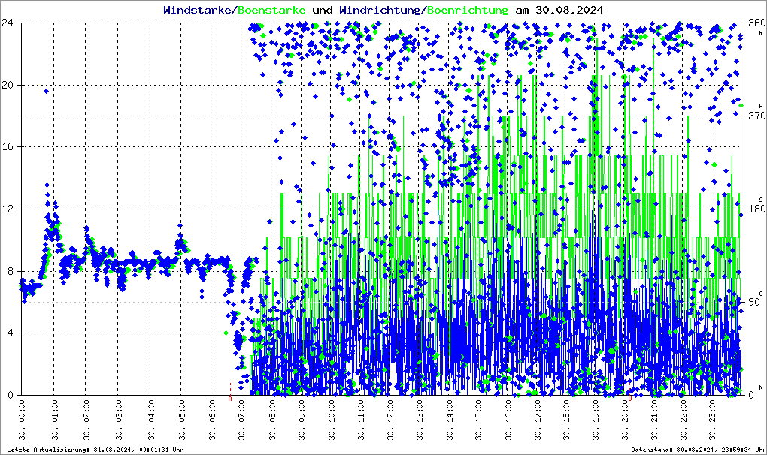
Task: Click the '16' label on the left axis
Action: click(x=11, y=147)
